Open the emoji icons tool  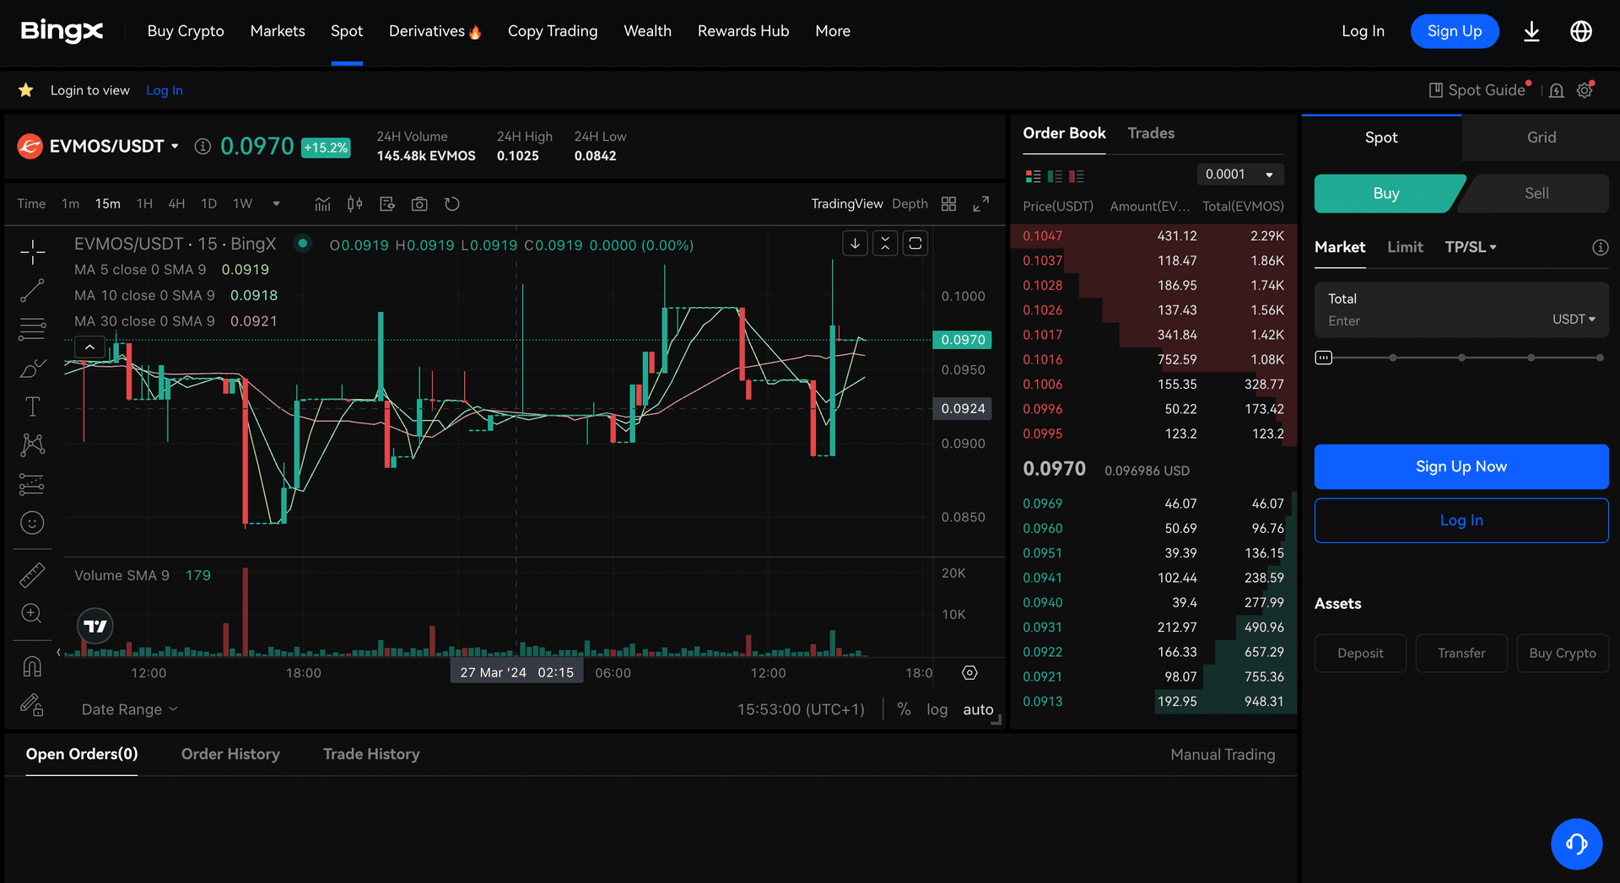coord(32,523)
